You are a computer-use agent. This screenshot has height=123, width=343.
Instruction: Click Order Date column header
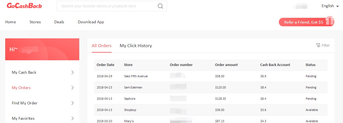tap(105, 65)
